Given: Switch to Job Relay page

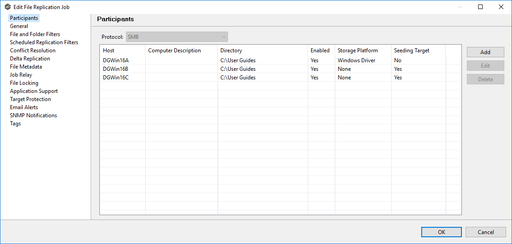Looking at the screenshot, I should coord(21,75).
